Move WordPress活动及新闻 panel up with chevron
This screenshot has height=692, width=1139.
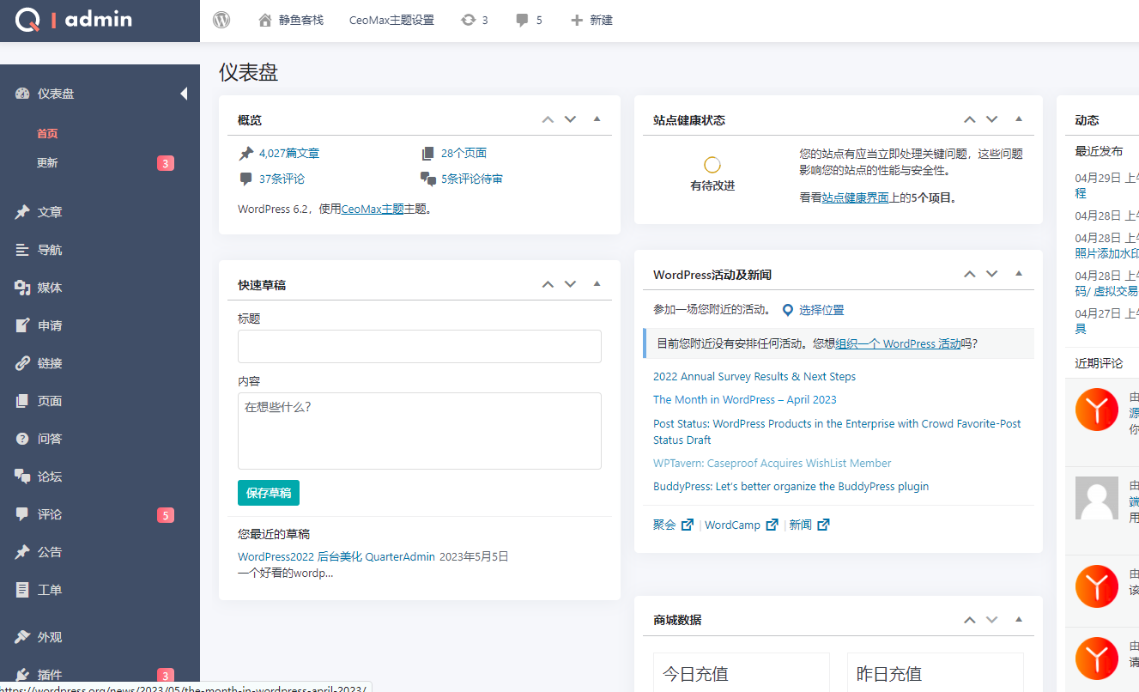tap(970, 274)
